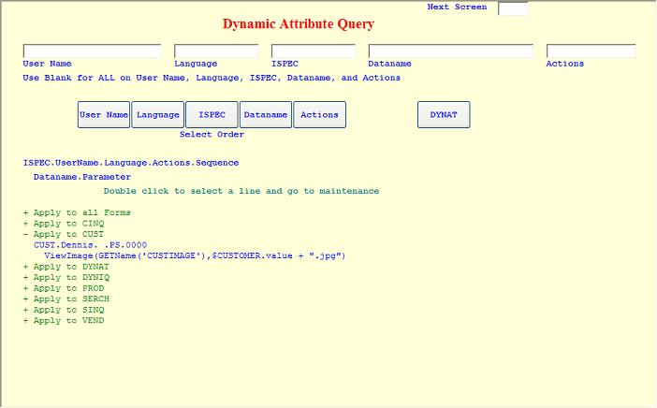Screen dimensions: 657x408
Task: Expand Apply to CINQ entry
Action: coord(26,224)
